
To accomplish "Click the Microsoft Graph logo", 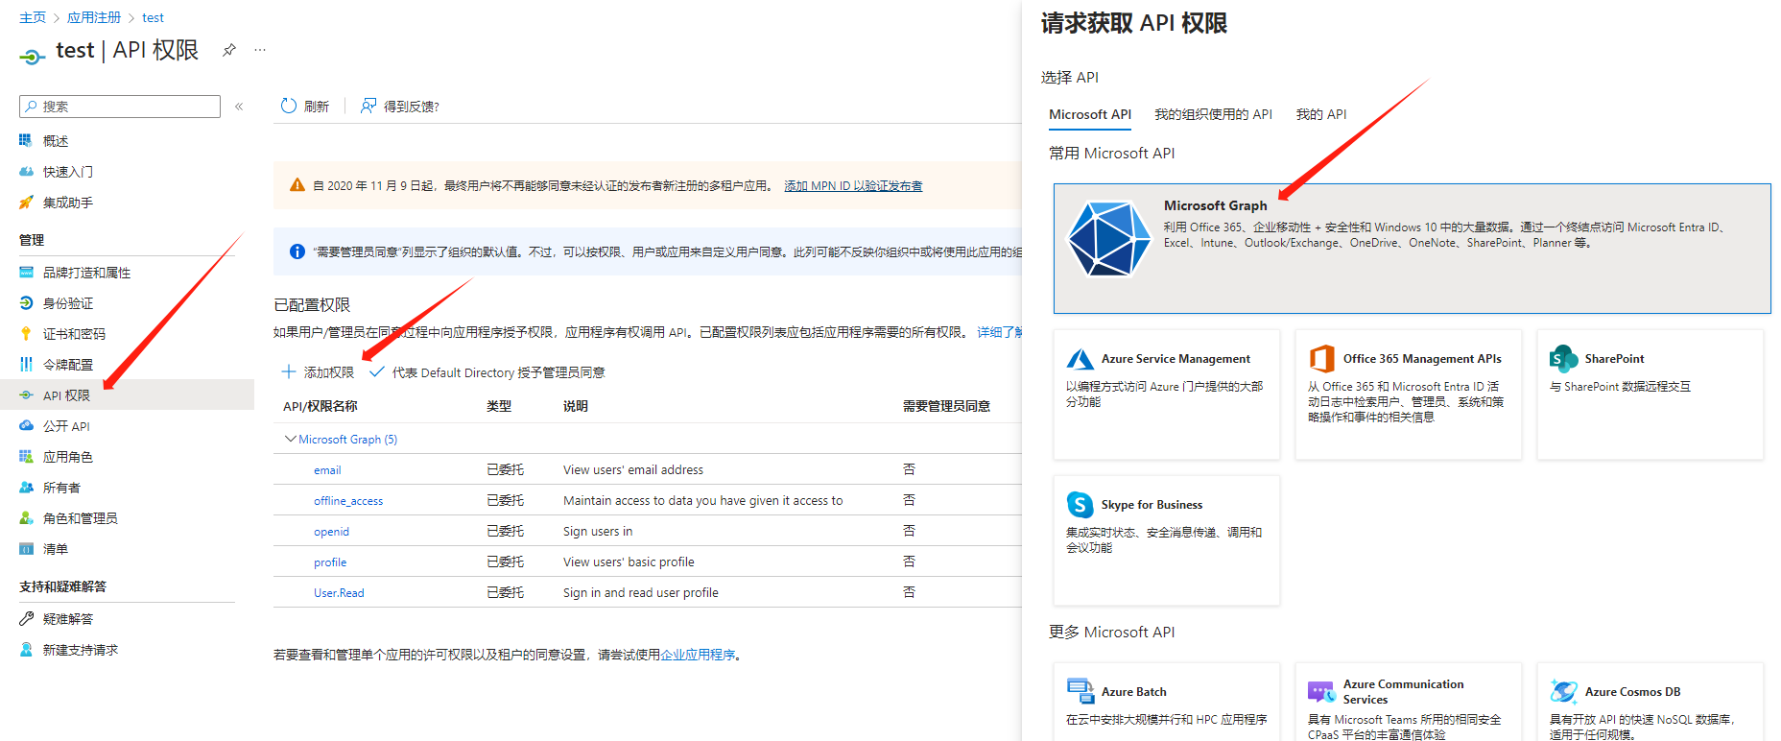I will point(1110,239).
